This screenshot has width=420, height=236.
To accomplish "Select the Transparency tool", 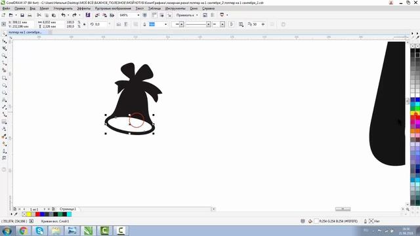I will click(x=4, y=129).
